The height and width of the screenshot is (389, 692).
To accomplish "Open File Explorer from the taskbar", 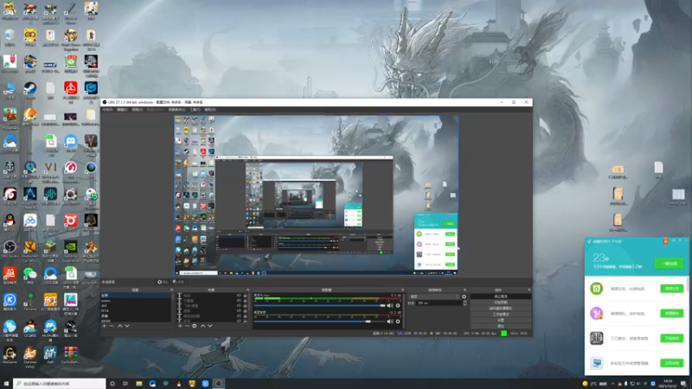I will click(x=138, y=383).
